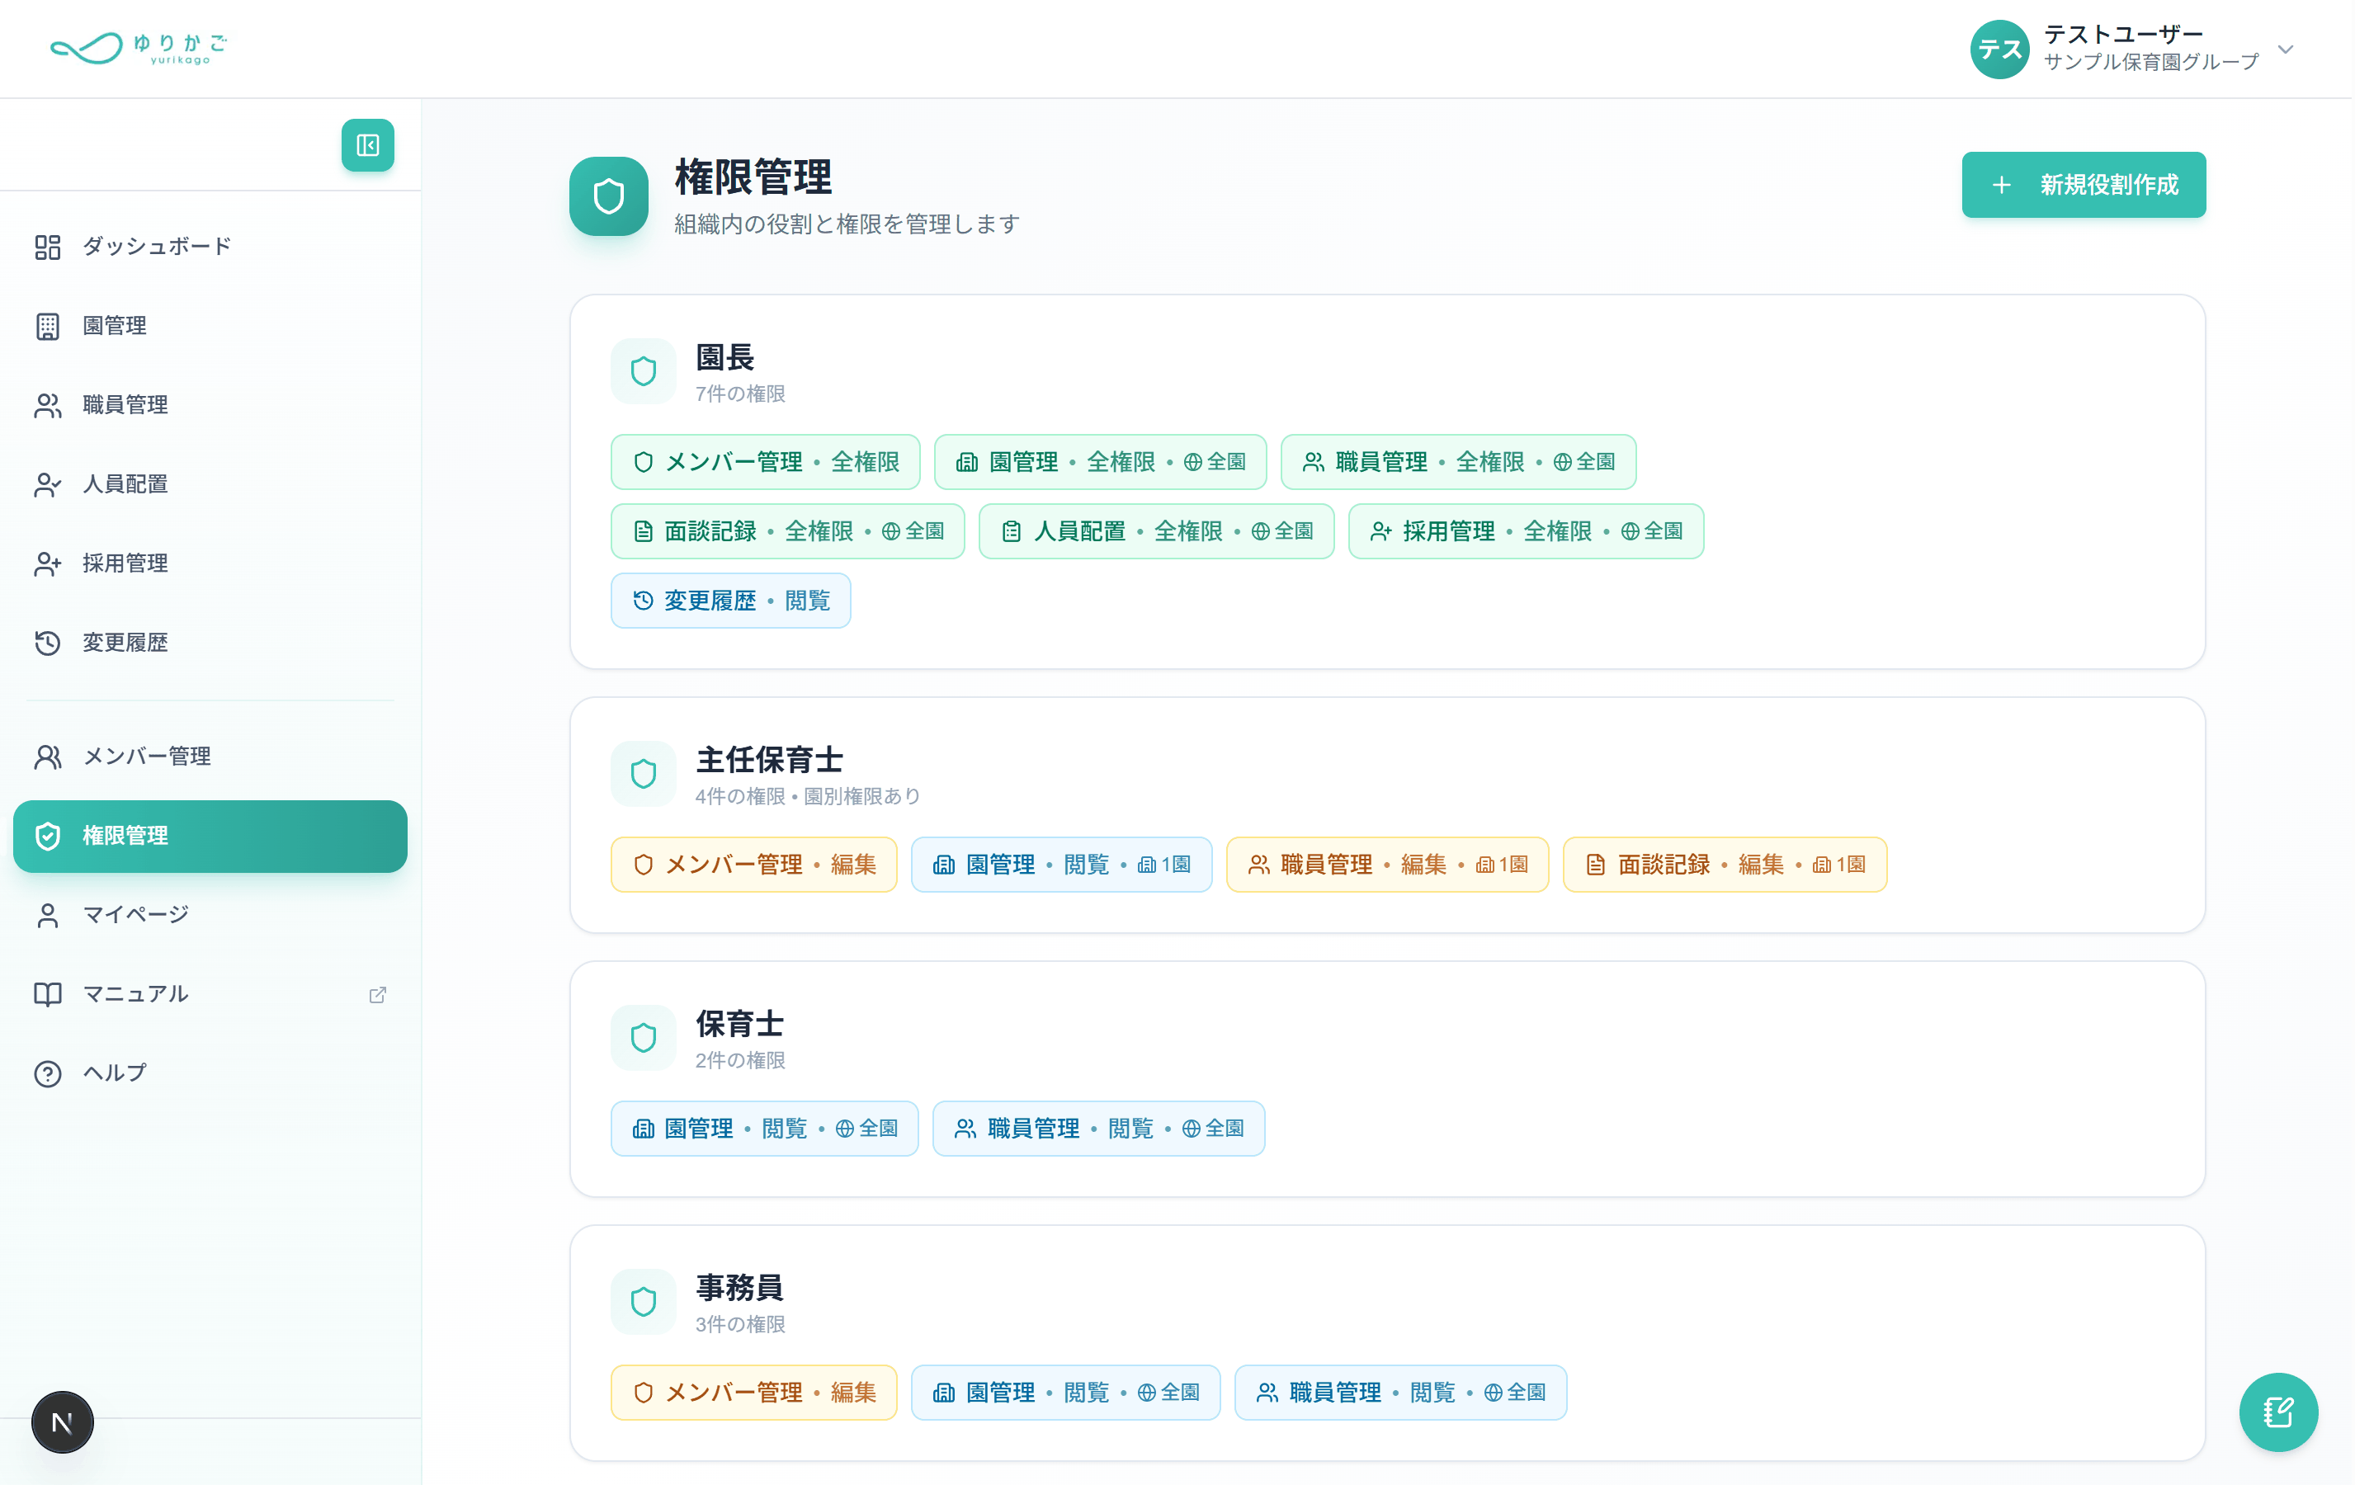The height and width of the screenshot is (1485, 2355).
Task: Open メンバー管理 in the sidebar
Action: (x=210, y=756)
